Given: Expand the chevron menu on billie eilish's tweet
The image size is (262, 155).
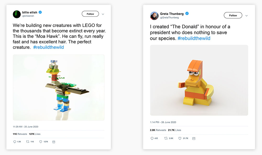Looking at the screenshot, I should coord(103,14).
